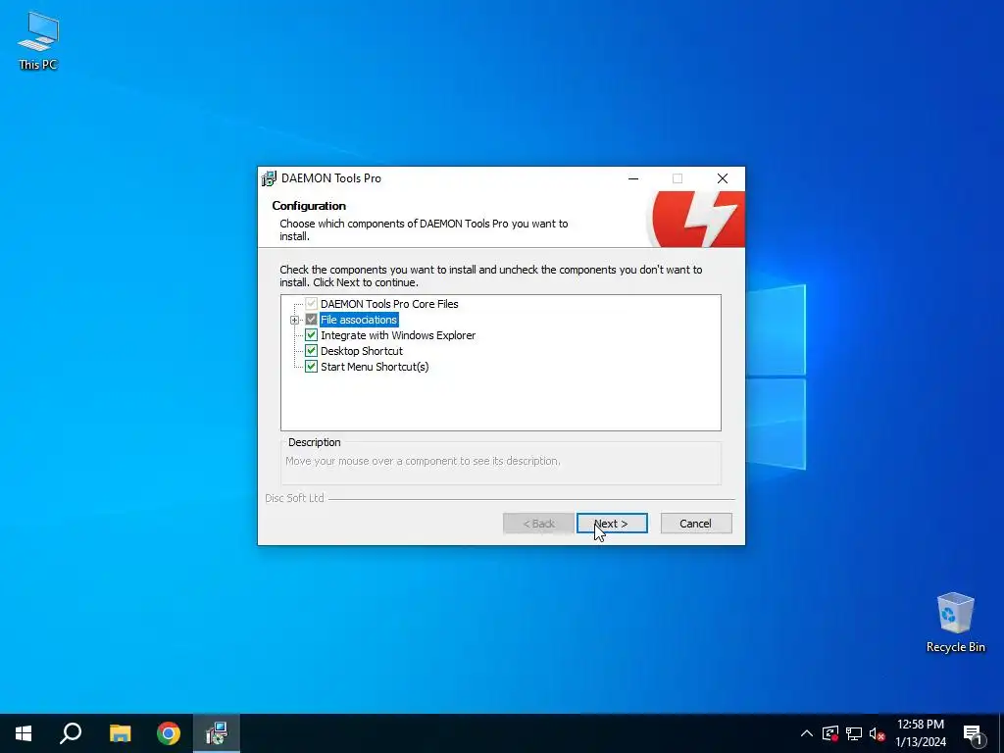Viewport: 1004px width, 753px height.
Task: Open the security alert tray icon
Action: click(x=830, y=733)
